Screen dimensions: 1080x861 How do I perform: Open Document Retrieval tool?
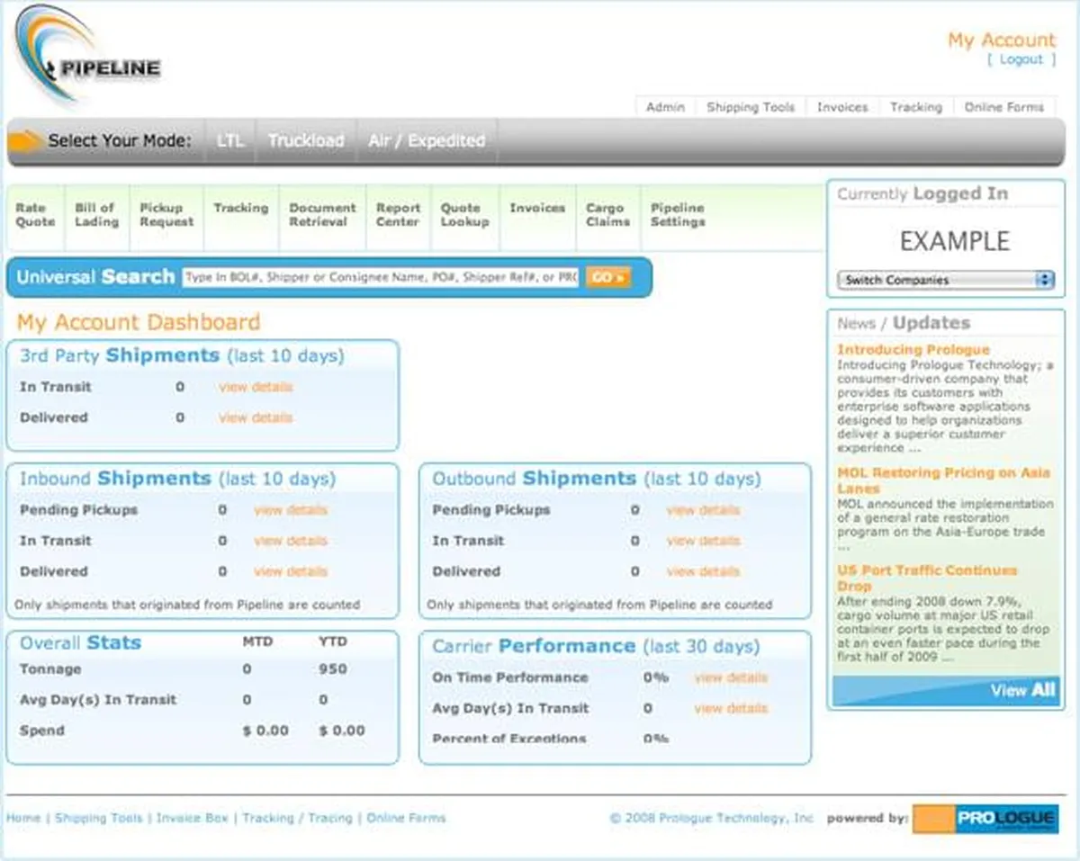322,215
